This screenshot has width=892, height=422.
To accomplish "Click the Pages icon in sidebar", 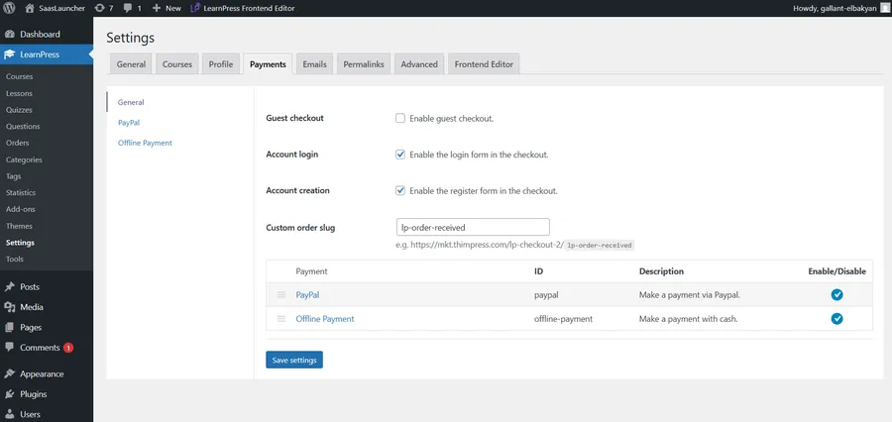I will coord(10,328).
